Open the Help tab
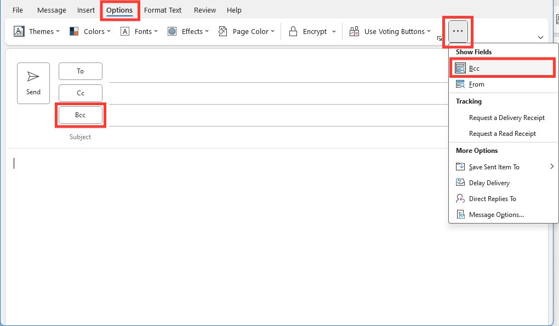Screen dimensions: 559x326 coord(234,10)
